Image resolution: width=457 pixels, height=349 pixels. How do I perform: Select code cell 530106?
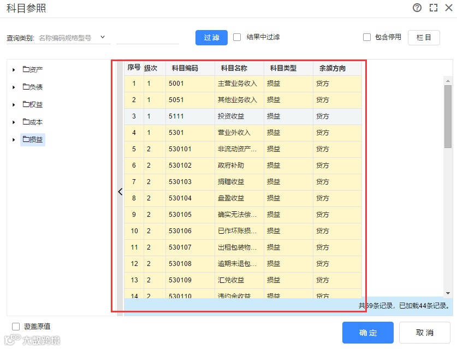coord(190,231)
